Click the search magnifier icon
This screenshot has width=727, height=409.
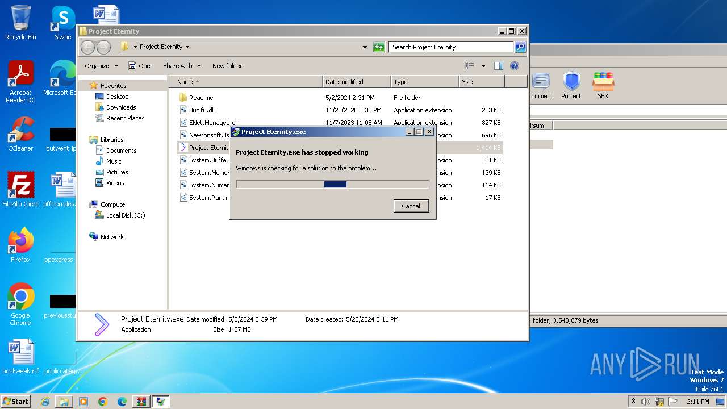pos(520,47)
